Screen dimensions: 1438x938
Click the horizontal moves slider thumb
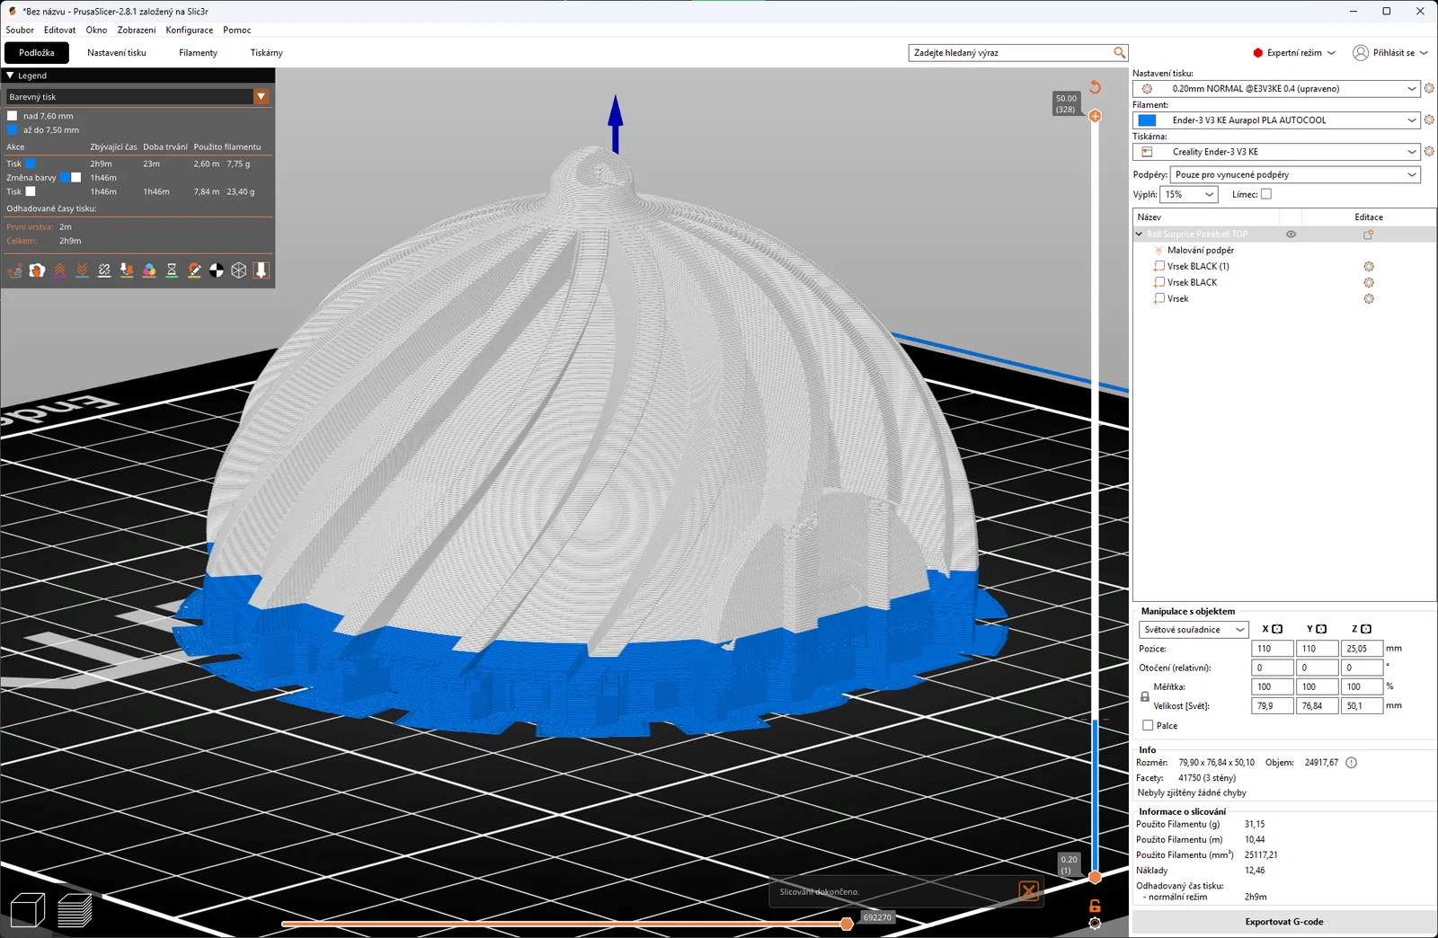(847, 924)
